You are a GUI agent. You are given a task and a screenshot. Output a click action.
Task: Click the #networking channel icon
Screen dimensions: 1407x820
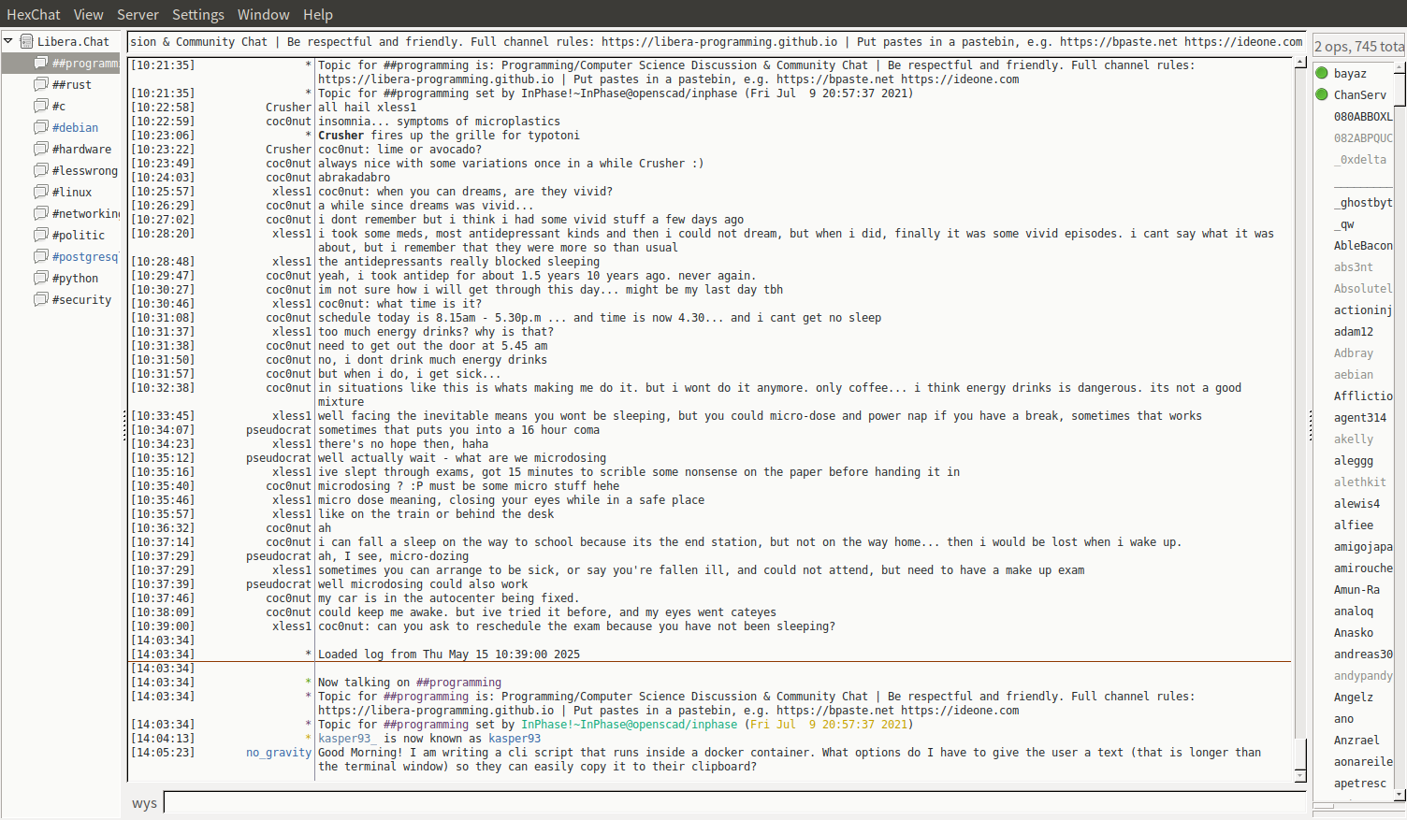tap(40, 213)
